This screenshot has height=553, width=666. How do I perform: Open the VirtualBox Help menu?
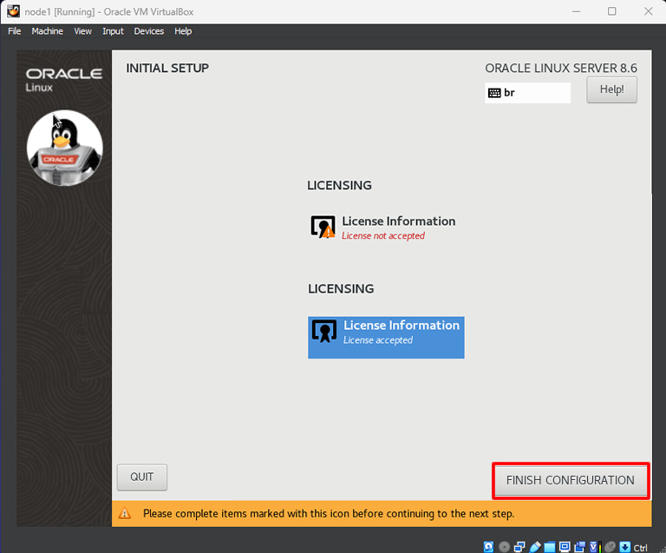(183, 31)
